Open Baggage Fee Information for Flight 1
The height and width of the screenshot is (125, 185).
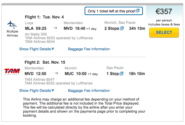coord(89,49)
